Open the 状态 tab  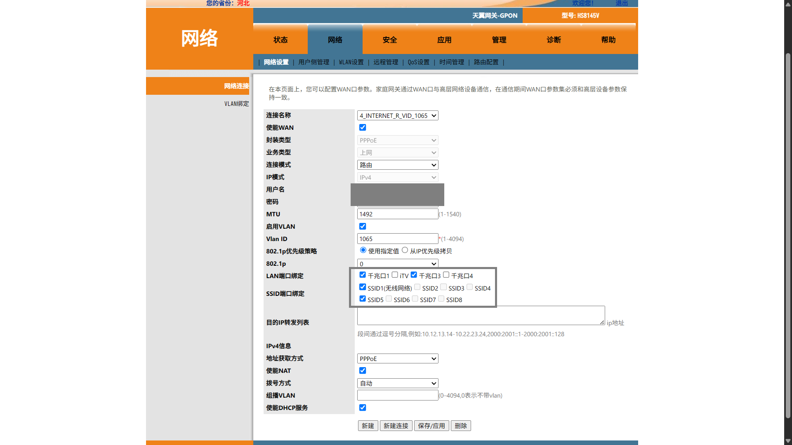tap(280, 40)
